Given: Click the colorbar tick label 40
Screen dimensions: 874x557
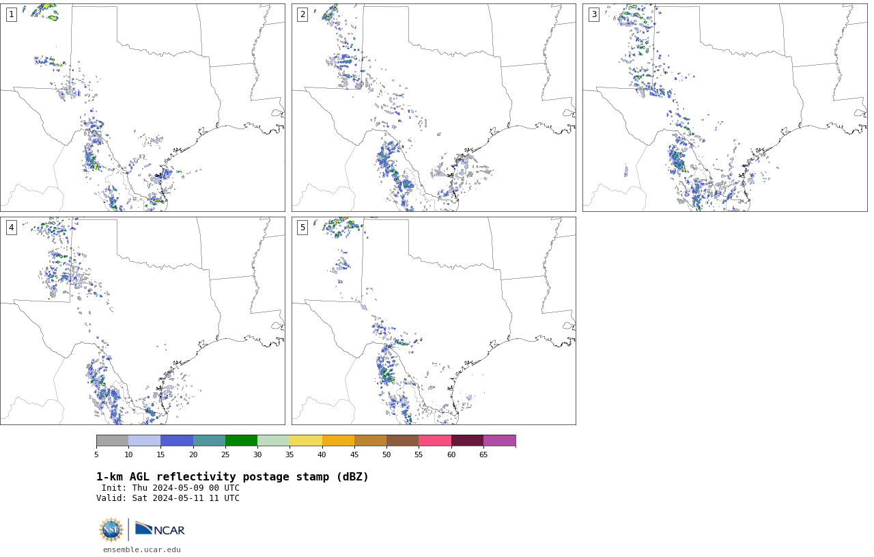Looking at the screenshot, I should [x=322, y=454].
